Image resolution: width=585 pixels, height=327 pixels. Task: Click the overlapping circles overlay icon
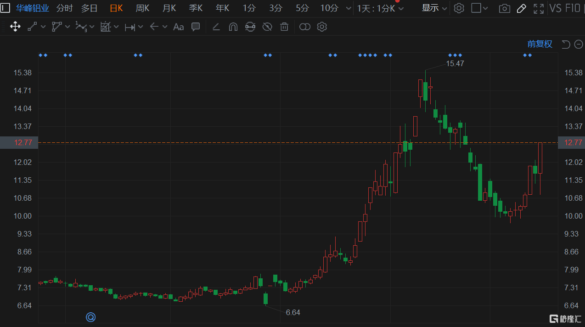pos(305,27)
